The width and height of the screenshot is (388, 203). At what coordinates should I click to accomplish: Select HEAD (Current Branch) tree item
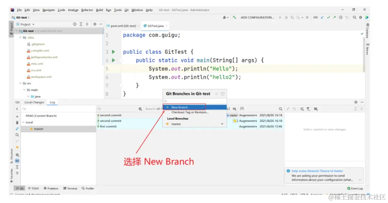pyautogui.click(x=41, y=116)
